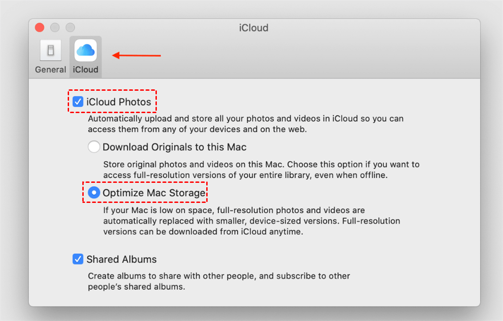Select the Optimize Mac Storage radio button

[x=94, y=193]
